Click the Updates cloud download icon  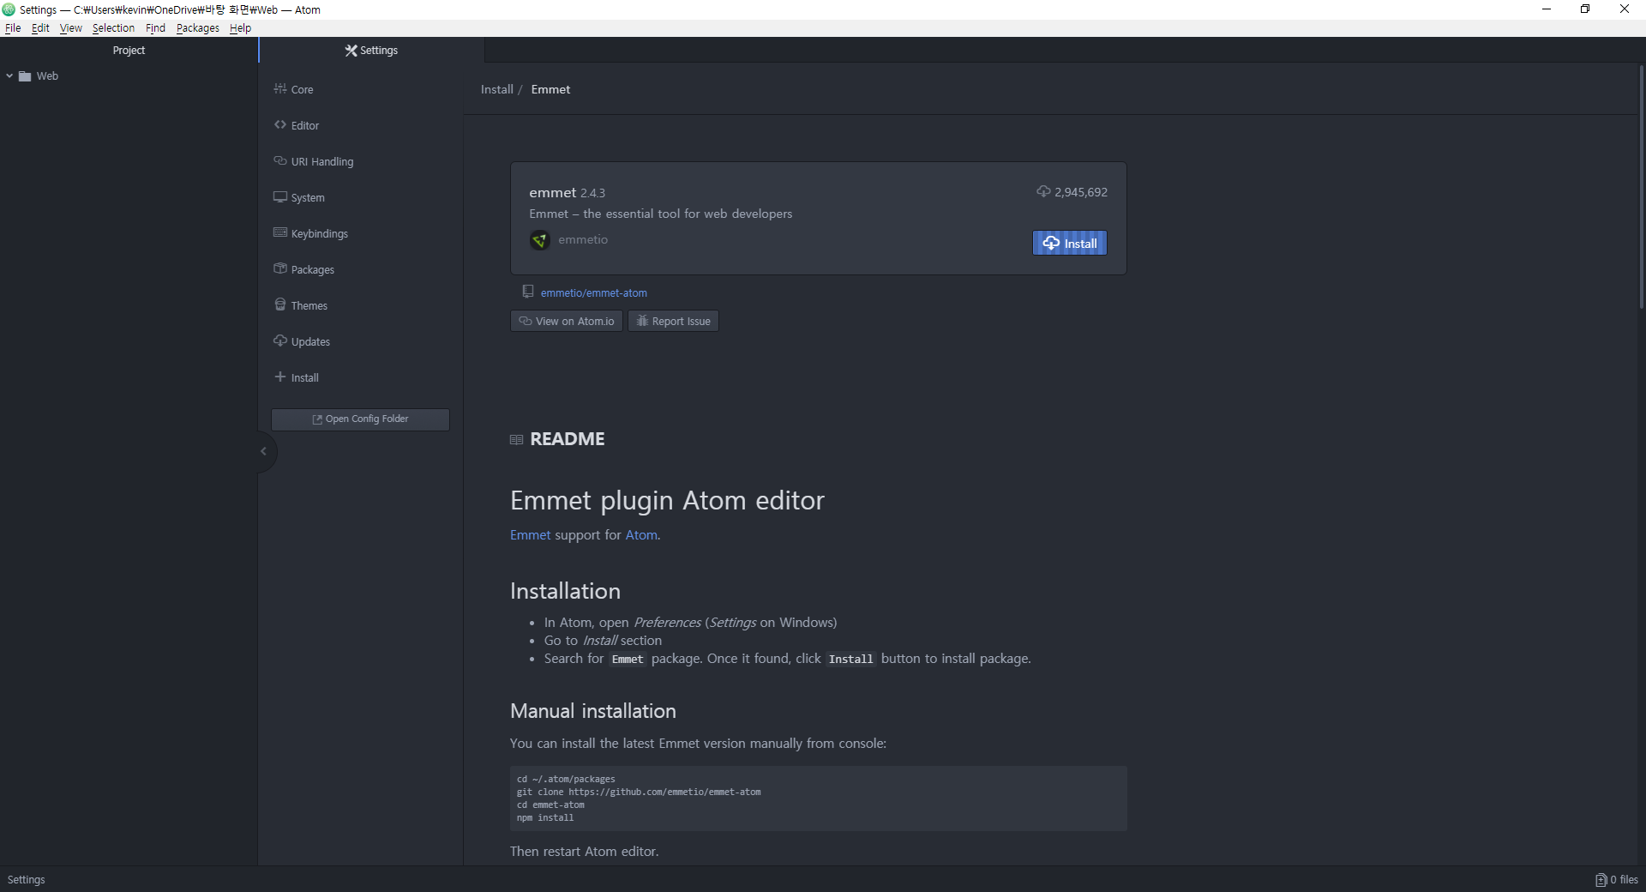[x=280, y=341]
